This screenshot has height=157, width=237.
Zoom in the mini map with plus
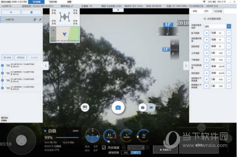coord(53,30)
